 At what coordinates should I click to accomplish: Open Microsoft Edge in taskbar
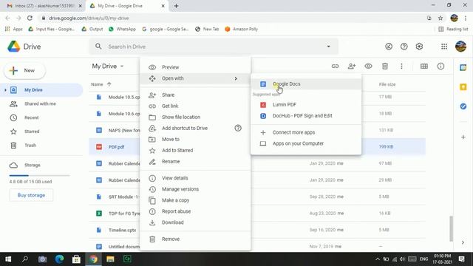[59, 259]
